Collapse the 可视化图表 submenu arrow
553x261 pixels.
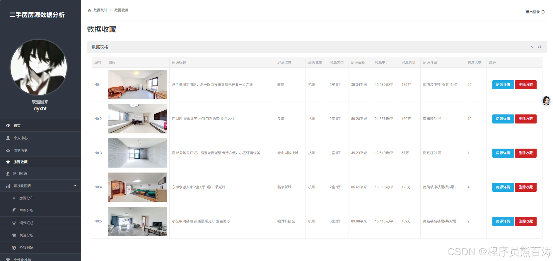tap(75, 186)
